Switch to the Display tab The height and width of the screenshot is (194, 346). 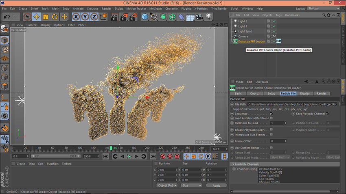[305, 93]
